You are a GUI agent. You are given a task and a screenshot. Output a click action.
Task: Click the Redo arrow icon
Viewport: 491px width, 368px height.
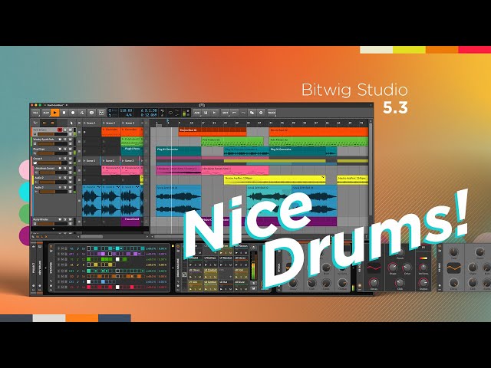tap(243, 113)
